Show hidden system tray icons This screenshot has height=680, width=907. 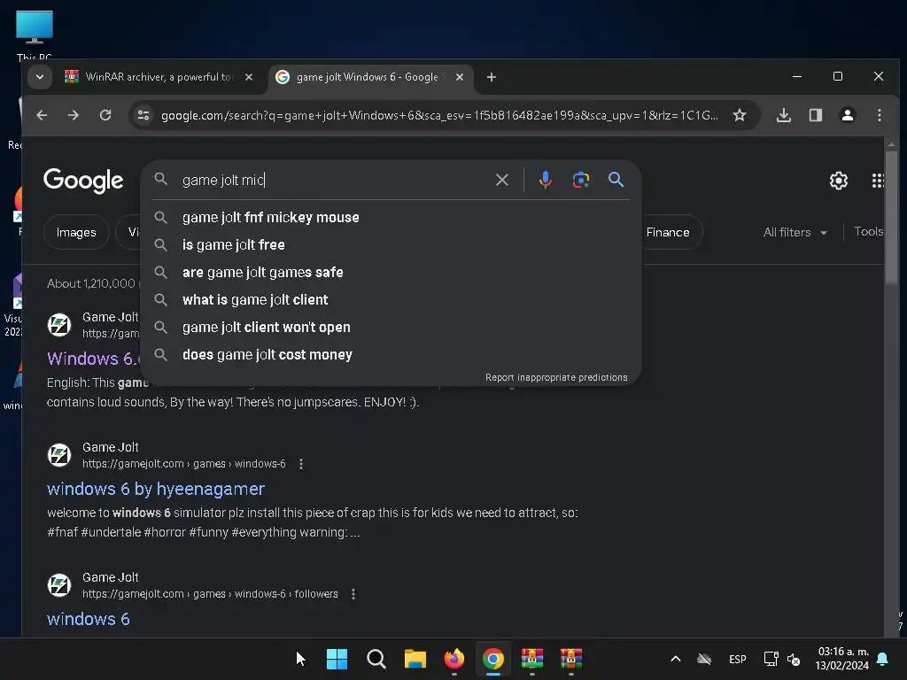pos(675,659)
